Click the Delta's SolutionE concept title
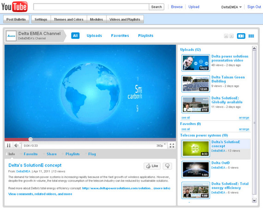 35,165
